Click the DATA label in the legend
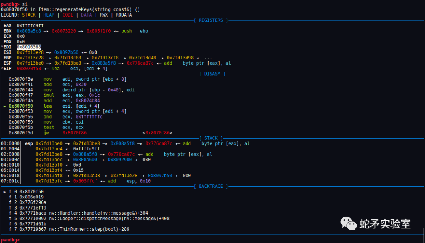This screenshot has height=243, width=425. point(87,15)
